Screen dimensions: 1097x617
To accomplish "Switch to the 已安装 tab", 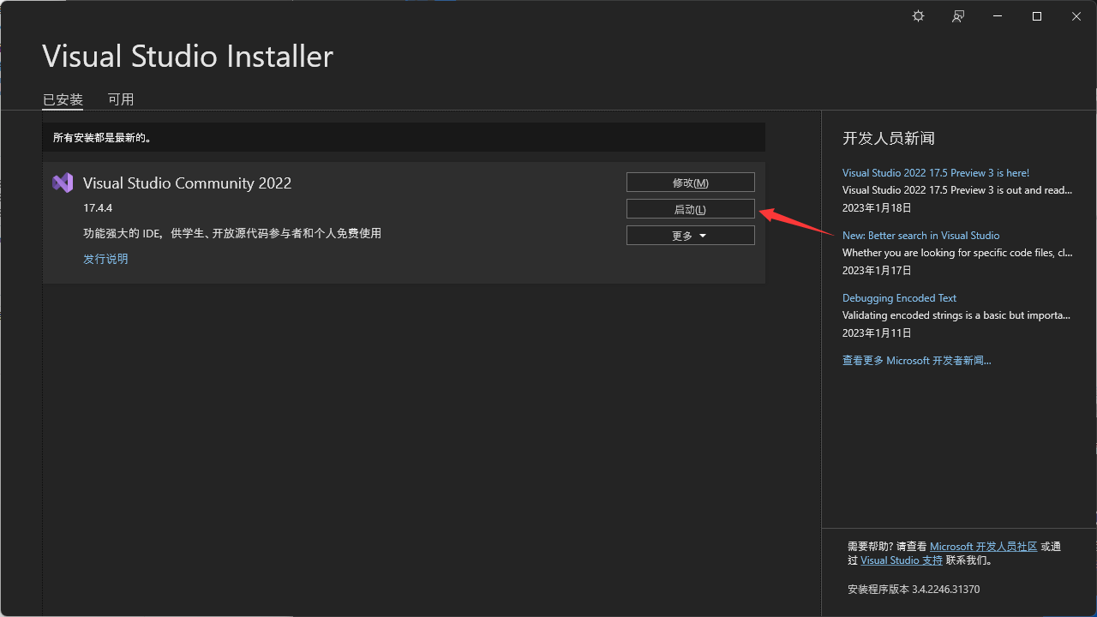I will point(63,99).
